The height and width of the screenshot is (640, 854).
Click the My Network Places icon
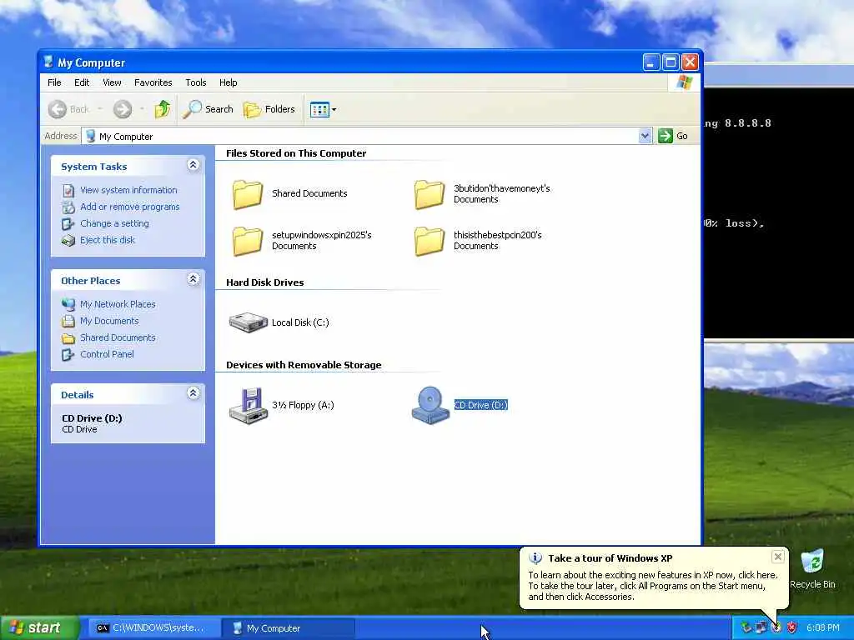coord(68,304)
